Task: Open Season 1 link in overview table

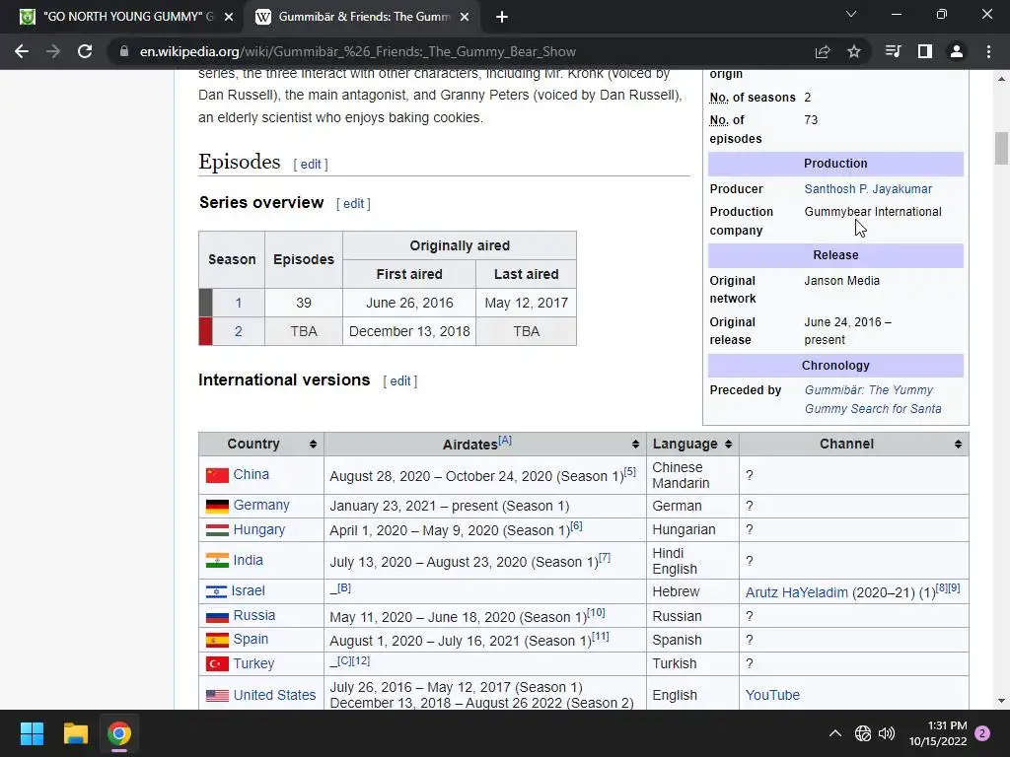Action: pyautogui.click(x=239, y=303)
